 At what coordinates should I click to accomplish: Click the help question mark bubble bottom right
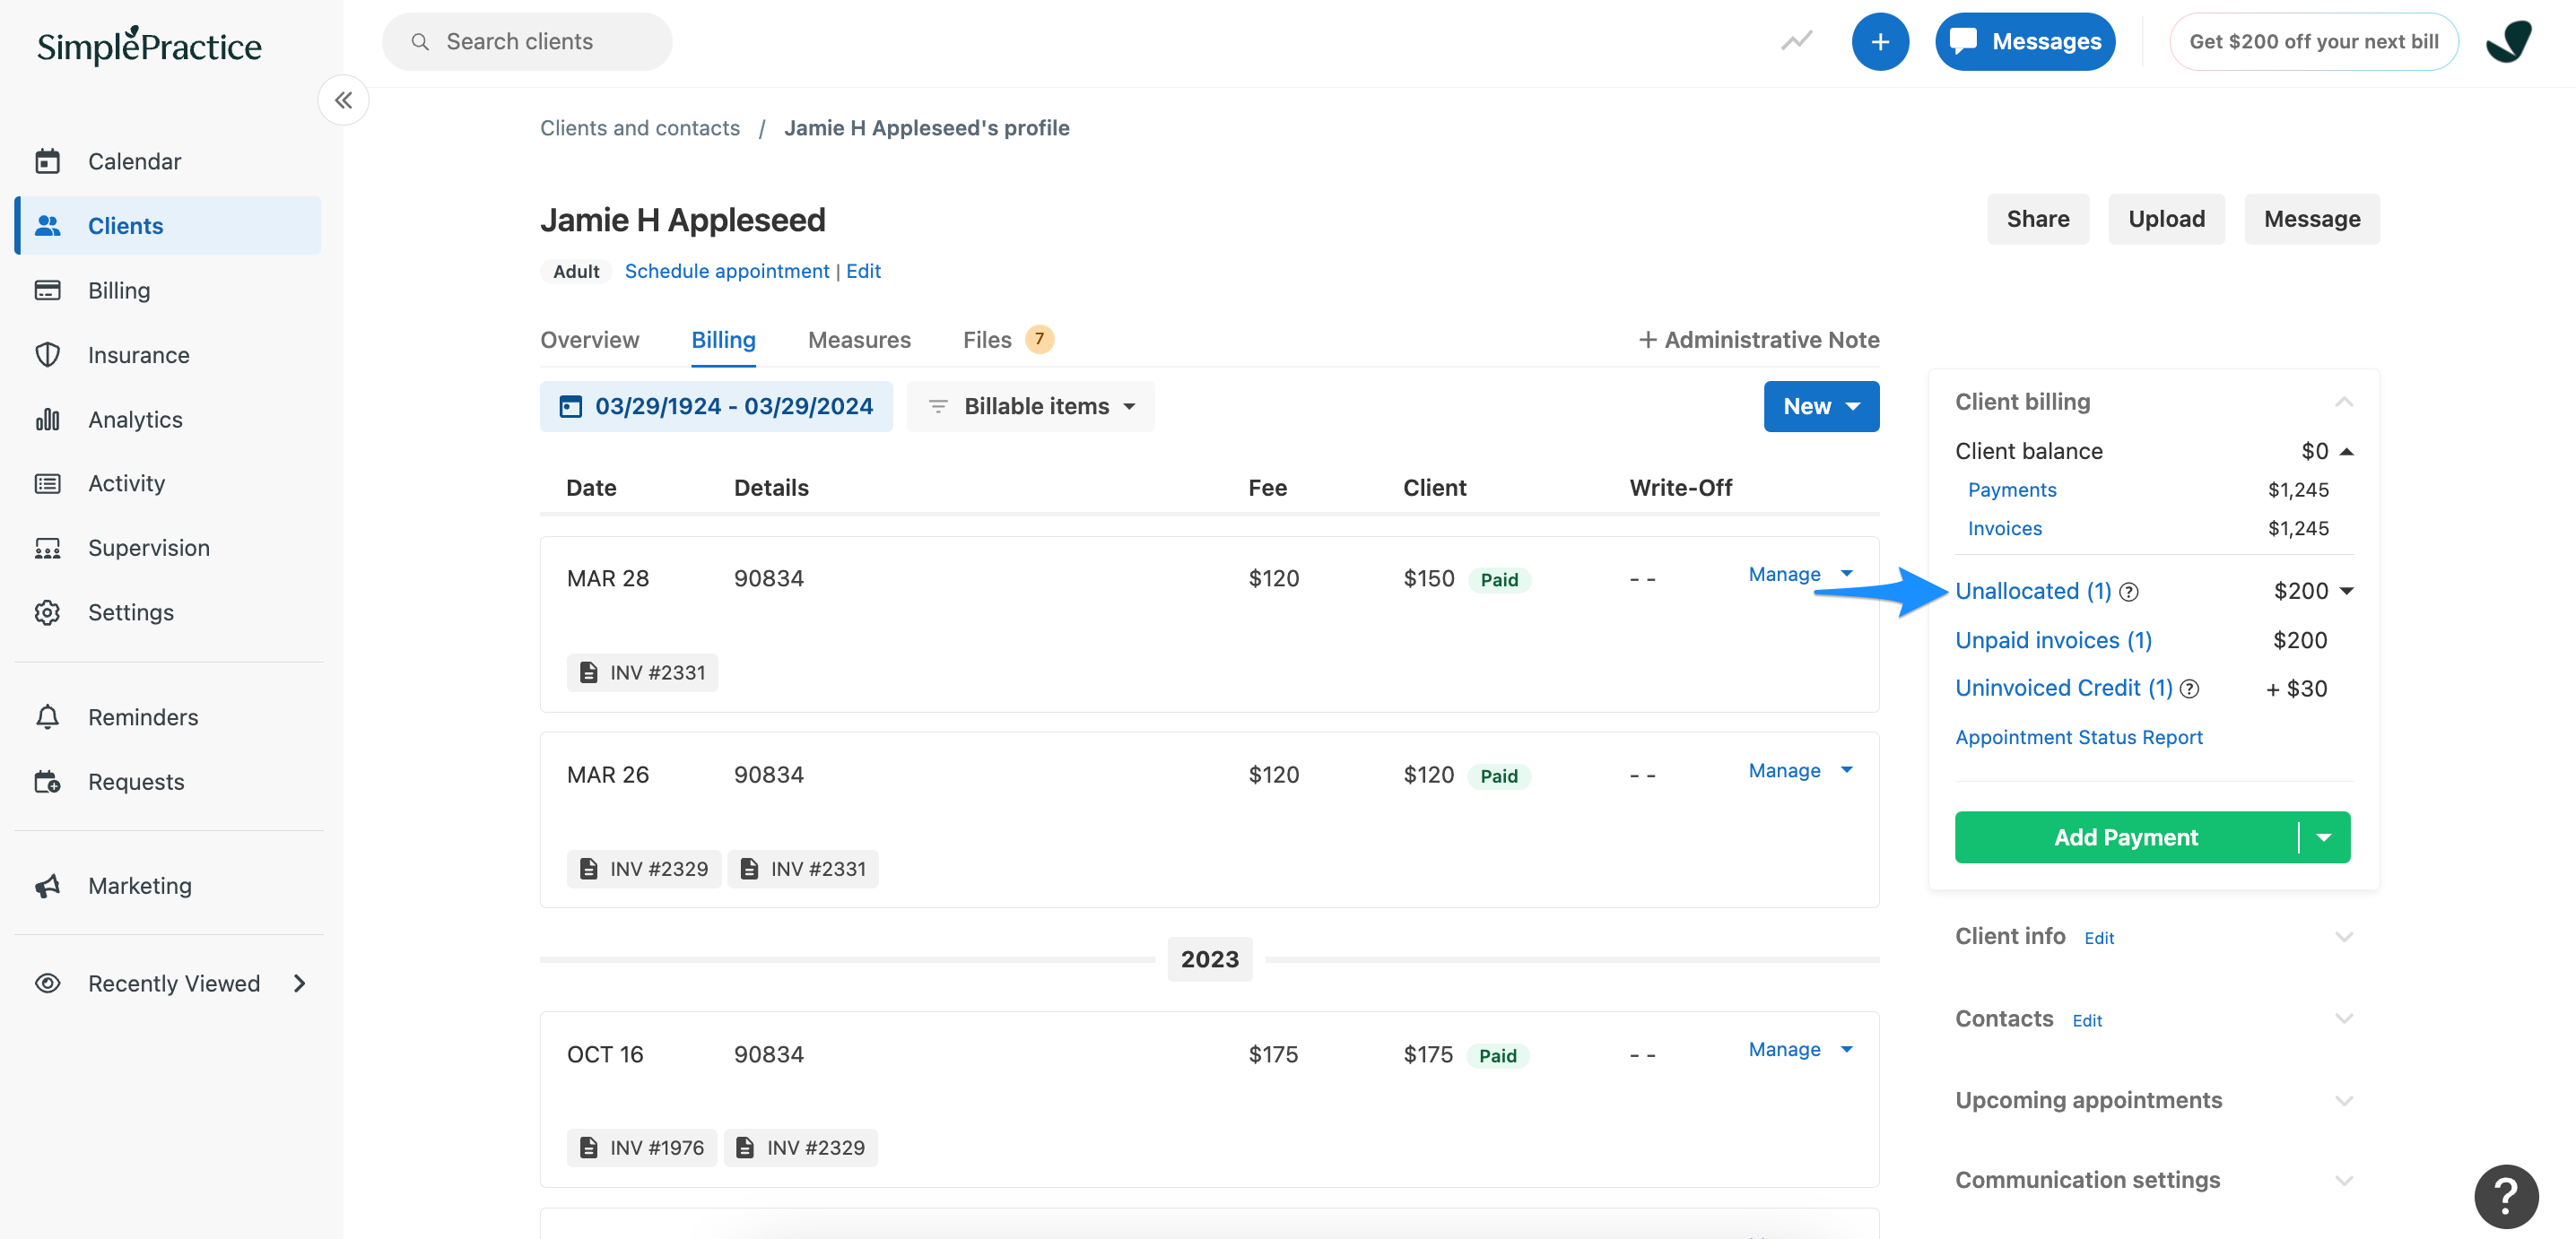click(2506, 1196)
